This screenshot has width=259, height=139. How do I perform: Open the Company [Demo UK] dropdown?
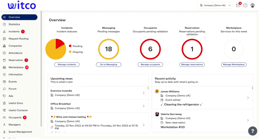pyautogui.click(x=215, y=5)
